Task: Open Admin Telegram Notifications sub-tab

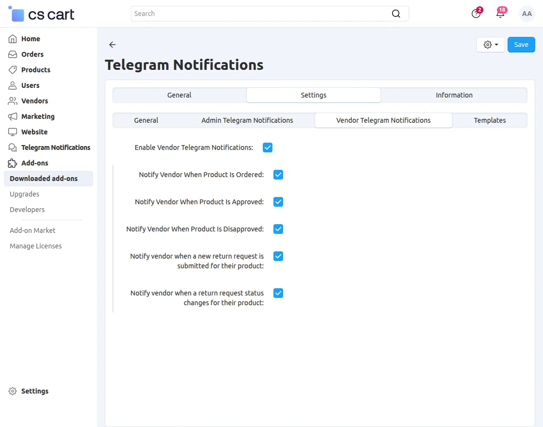Action: point(247,120)
